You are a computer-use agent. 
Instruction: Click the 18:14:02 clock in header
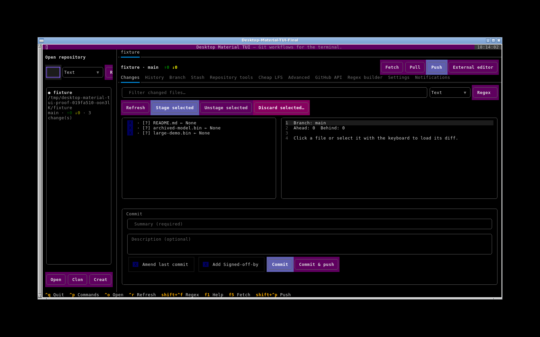(x=488, y=47)
